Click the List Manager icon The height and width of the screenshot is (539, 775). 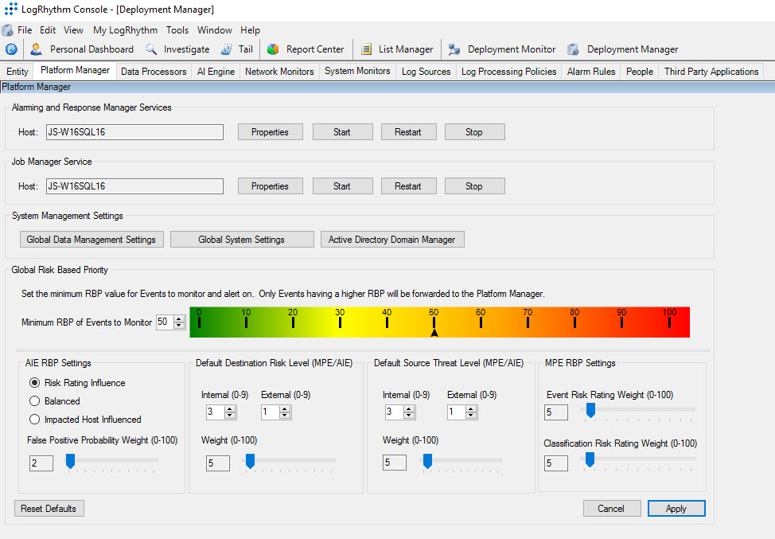click(x=366, y=49)
